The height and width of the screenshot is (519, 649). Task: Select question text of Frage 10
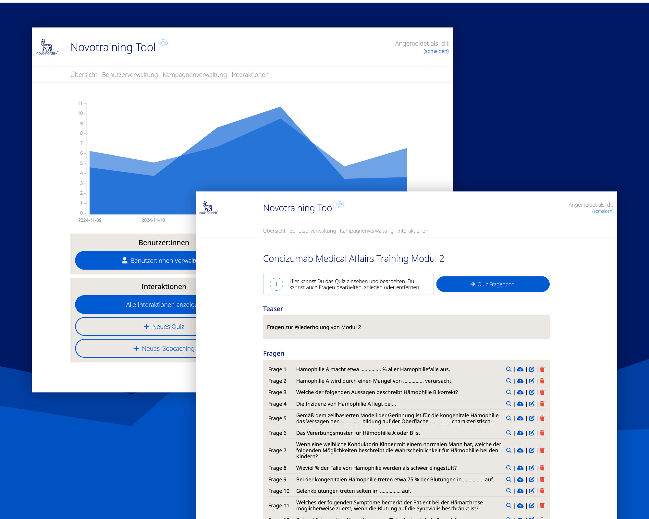353,491
